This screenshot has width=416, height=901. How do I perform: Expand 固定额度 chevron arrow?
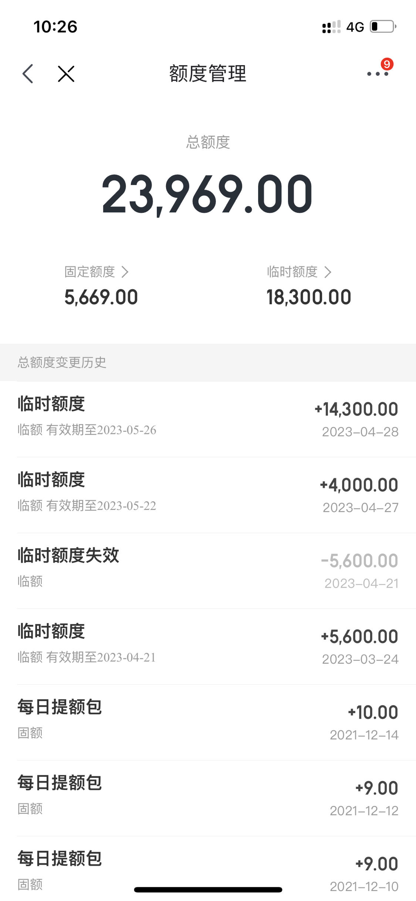tap(125, 272)
